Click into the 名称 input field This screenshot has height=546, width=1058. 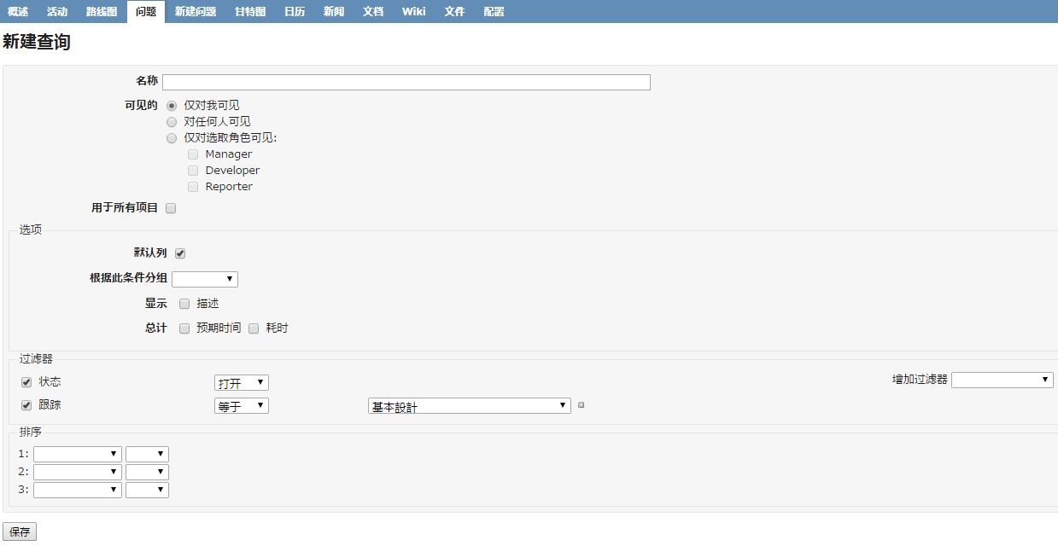(x=406, y=82)
